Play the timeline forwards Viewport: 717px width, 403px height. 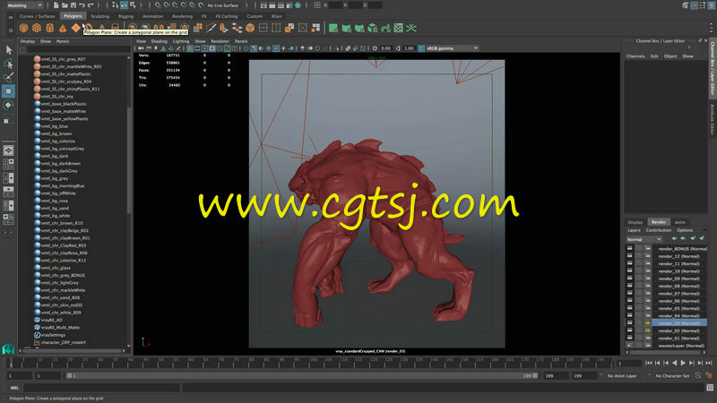683,363
